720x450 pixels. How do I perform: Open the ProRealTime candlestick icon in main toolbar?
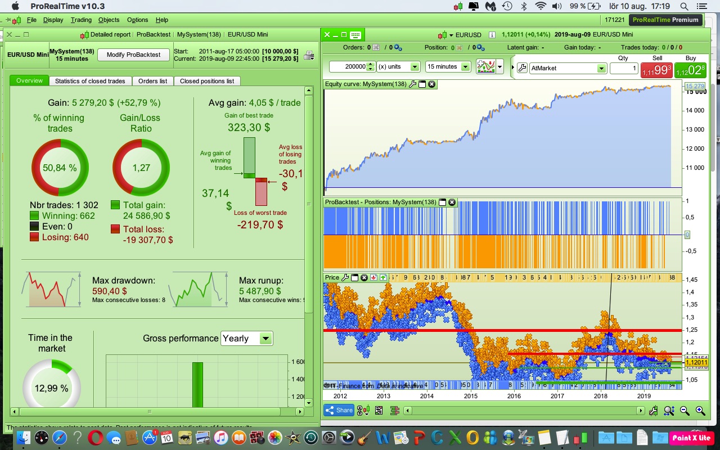[16, 20]
